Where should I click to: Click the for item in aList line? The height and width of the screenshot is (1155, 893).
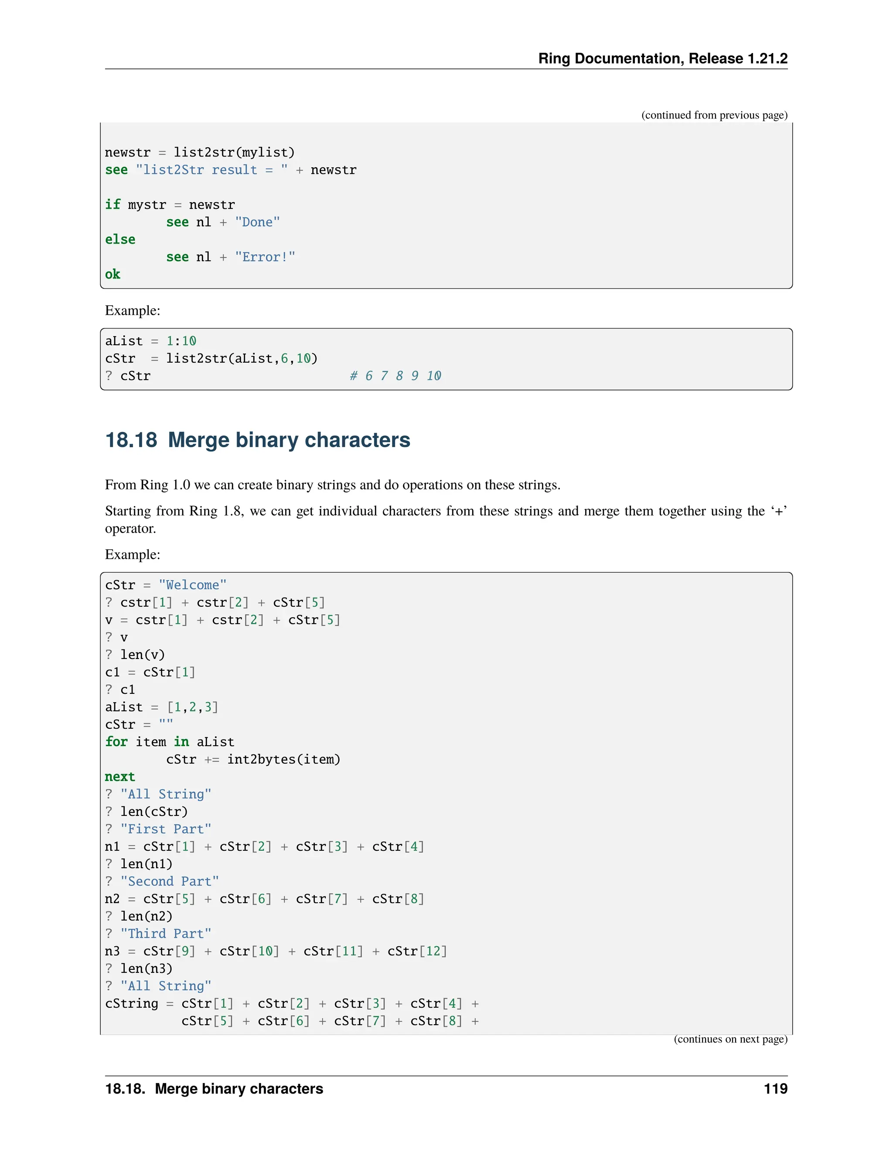(x=169, y=742)
